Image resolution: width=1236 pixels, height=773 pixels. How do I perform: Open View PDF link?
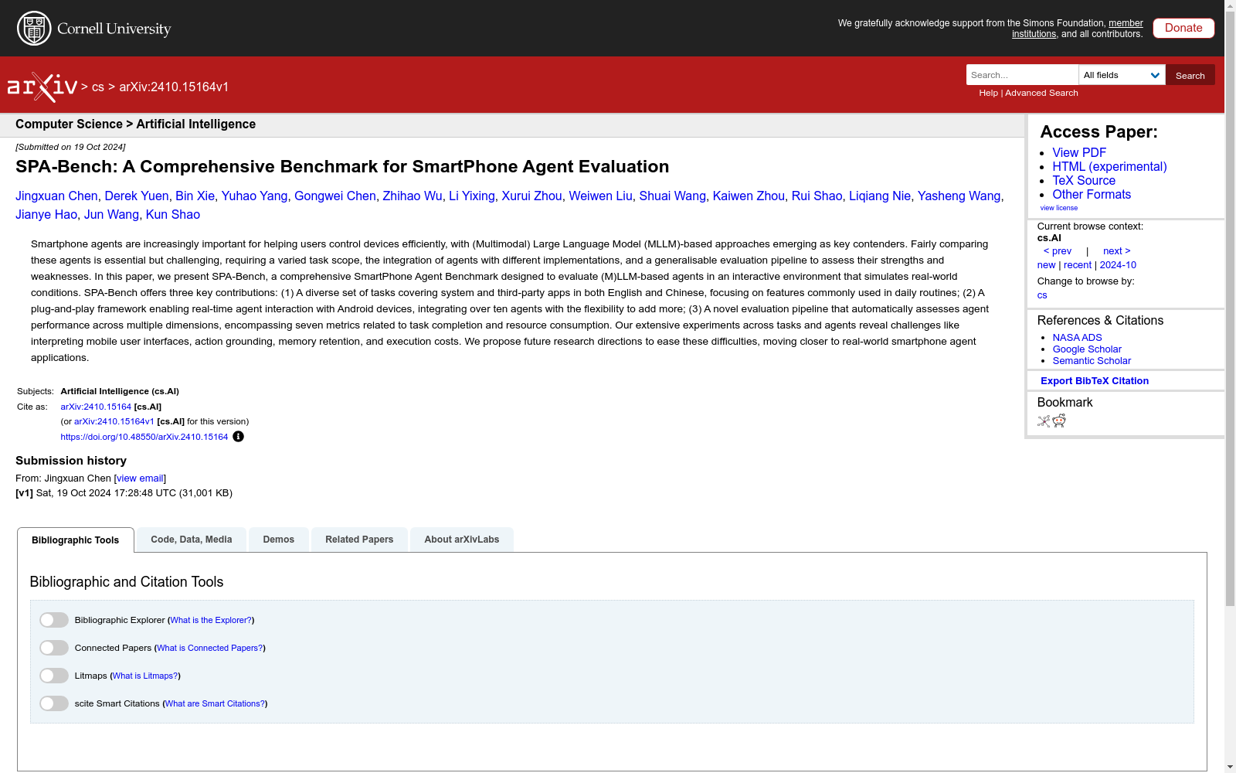click(x=1079, y=153)
